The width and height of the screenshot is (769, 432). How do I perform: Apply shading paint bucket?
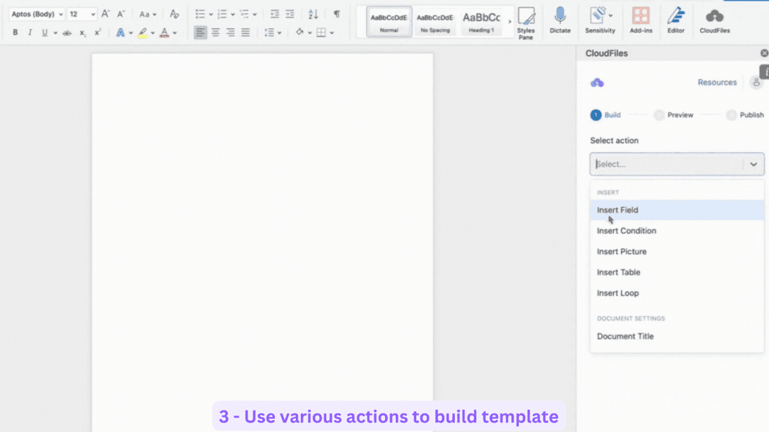[x=300, y=32]
